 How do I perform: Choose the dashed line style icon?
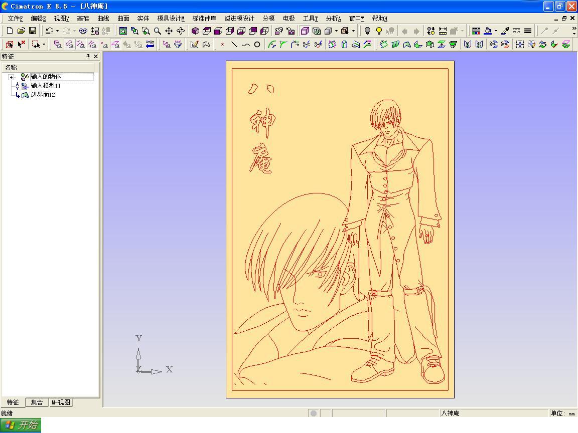click(x=516, y=31)
